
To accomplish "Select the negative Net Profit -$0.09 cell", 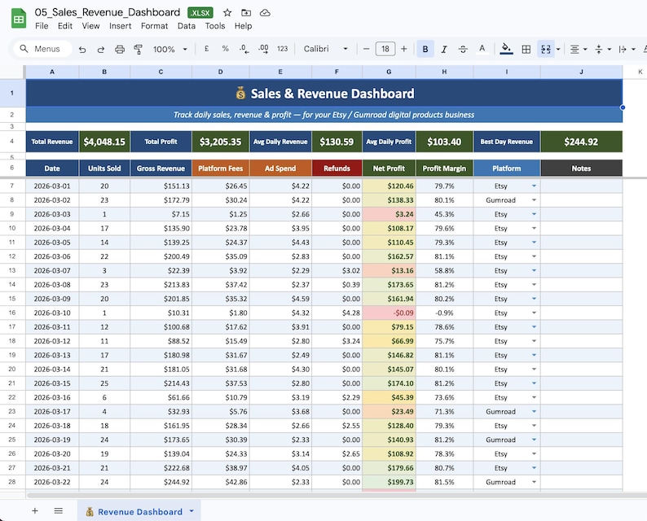I will click(390, 313).
